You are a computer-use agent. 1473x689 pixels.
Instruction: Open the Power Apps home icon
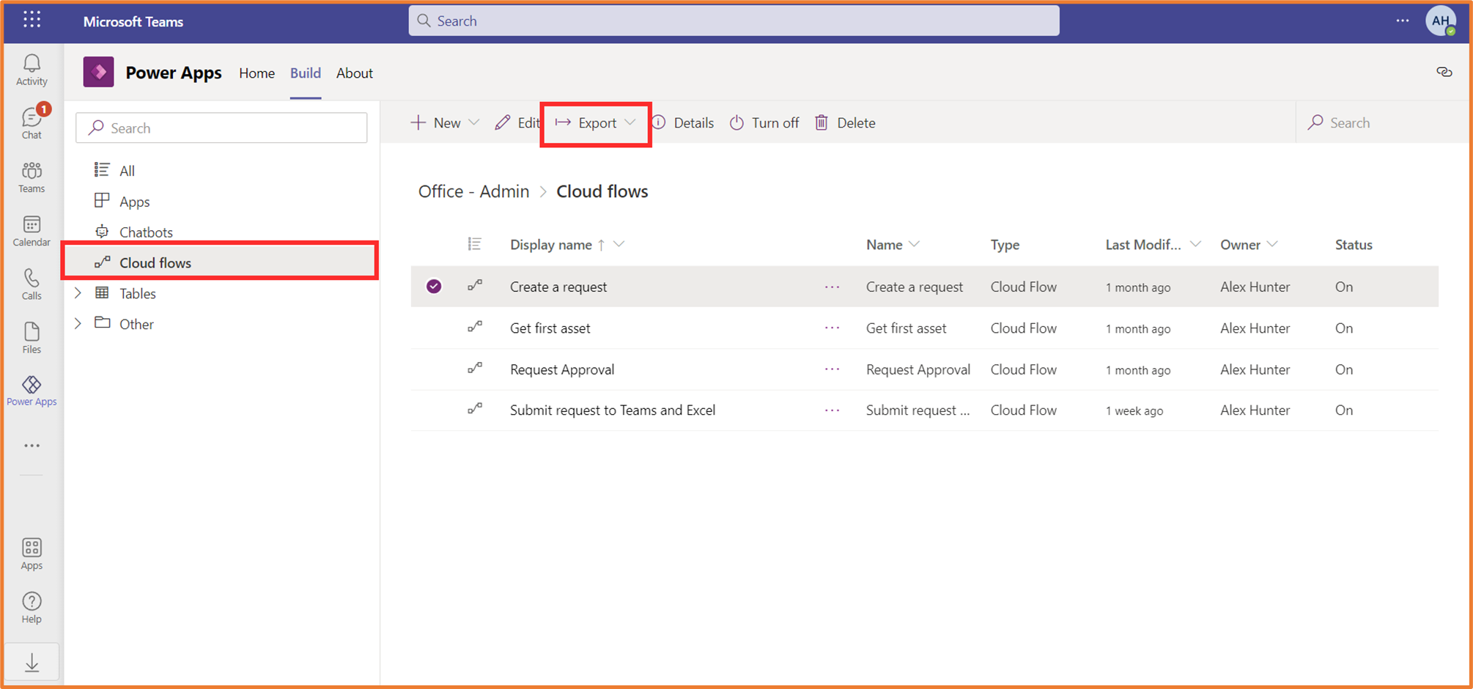tap(98, 72)
